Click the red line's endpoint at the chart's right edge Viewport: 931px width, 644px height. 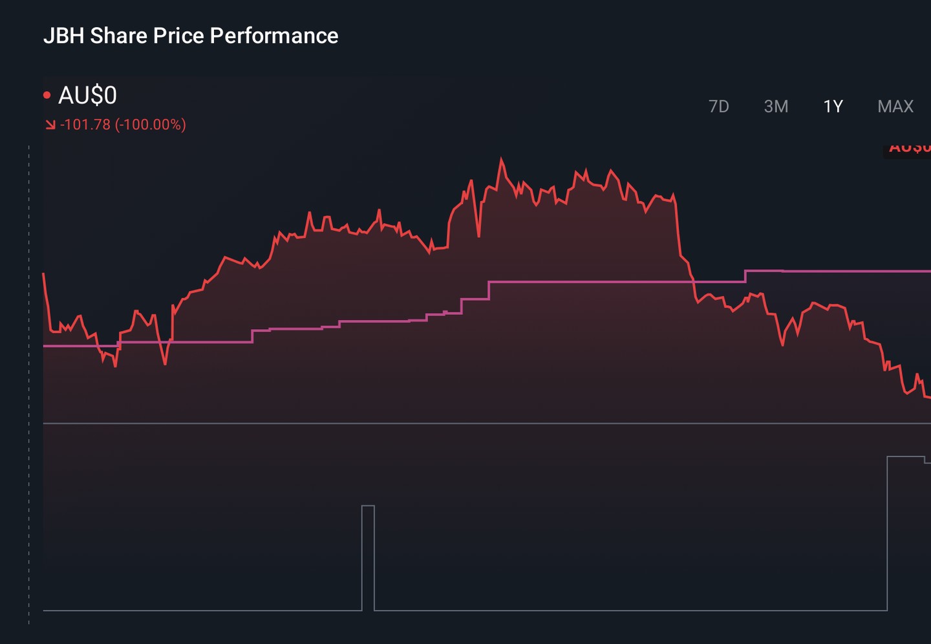[x=927, y=397]
